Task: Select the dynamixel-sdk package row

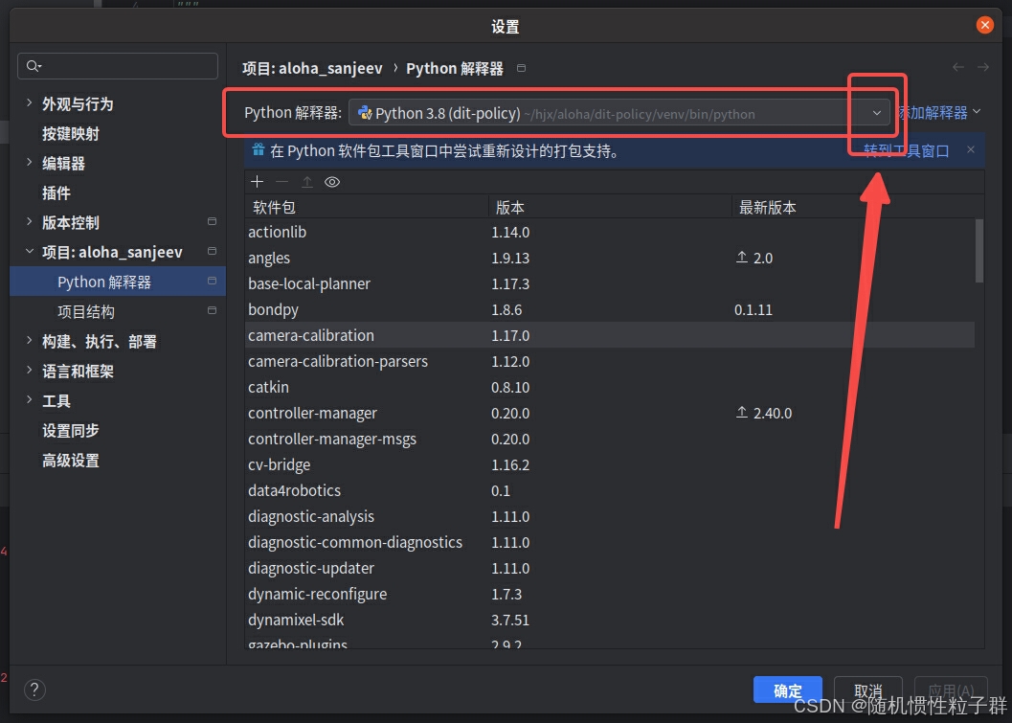Action: click(x=609, y=619)
